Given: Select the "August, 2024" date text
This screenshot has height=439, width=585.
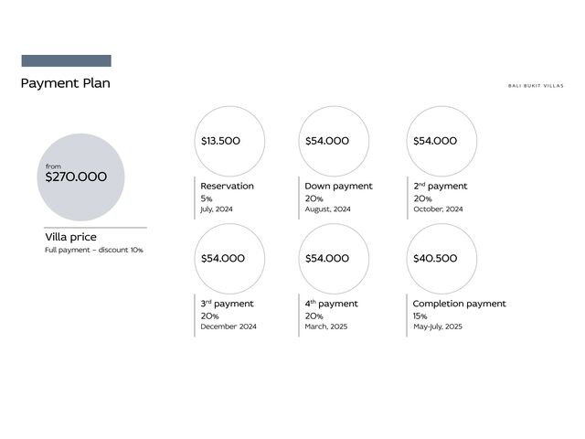Looking at the screenshot, I should click(327, 209).
